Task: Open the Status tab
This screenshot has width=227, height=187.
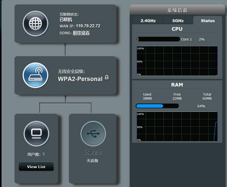Action: coord(208,21)
